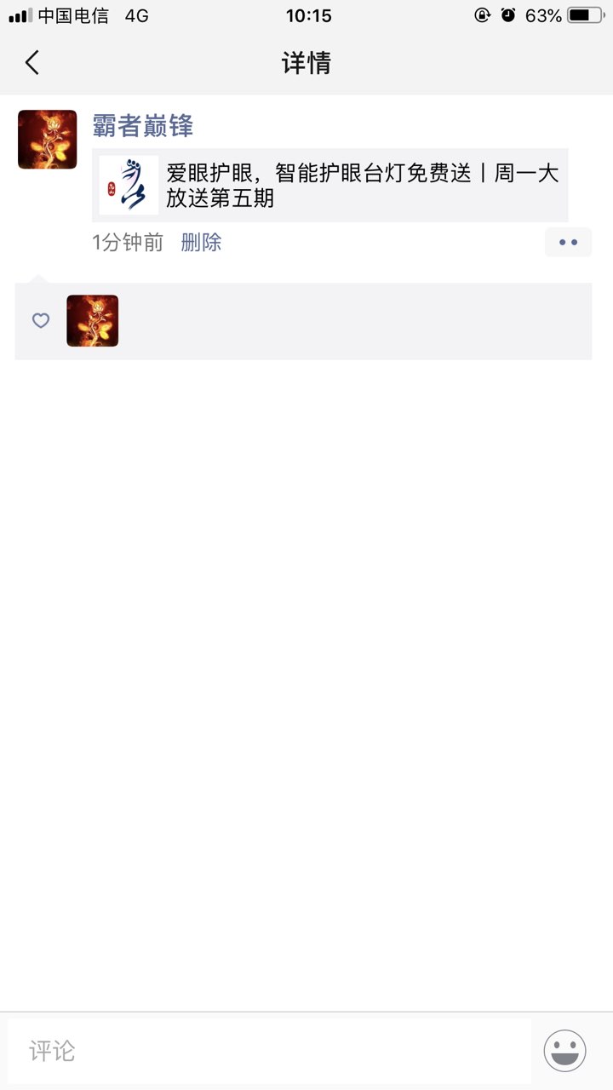Open the two-dot like/comment menu
This screenshot has height=1090, width=613.
[568, 243]
